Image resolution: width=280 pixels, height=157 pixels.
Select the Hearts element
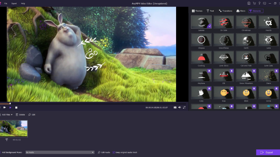pyautogui.click(x=268, y=22)
